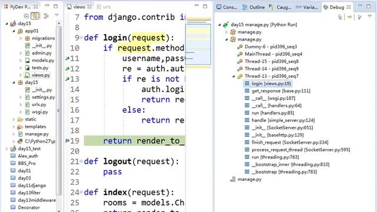Select __bootstrap_inner [threading.py:810] frame

pyautogui.click(x=290, y=164)
